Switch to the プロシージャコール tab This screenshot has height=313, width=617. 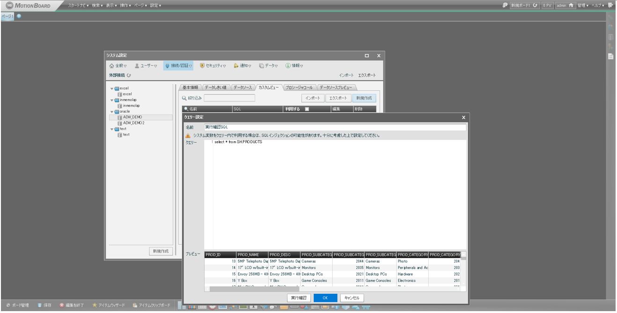(x=298, y=87)
